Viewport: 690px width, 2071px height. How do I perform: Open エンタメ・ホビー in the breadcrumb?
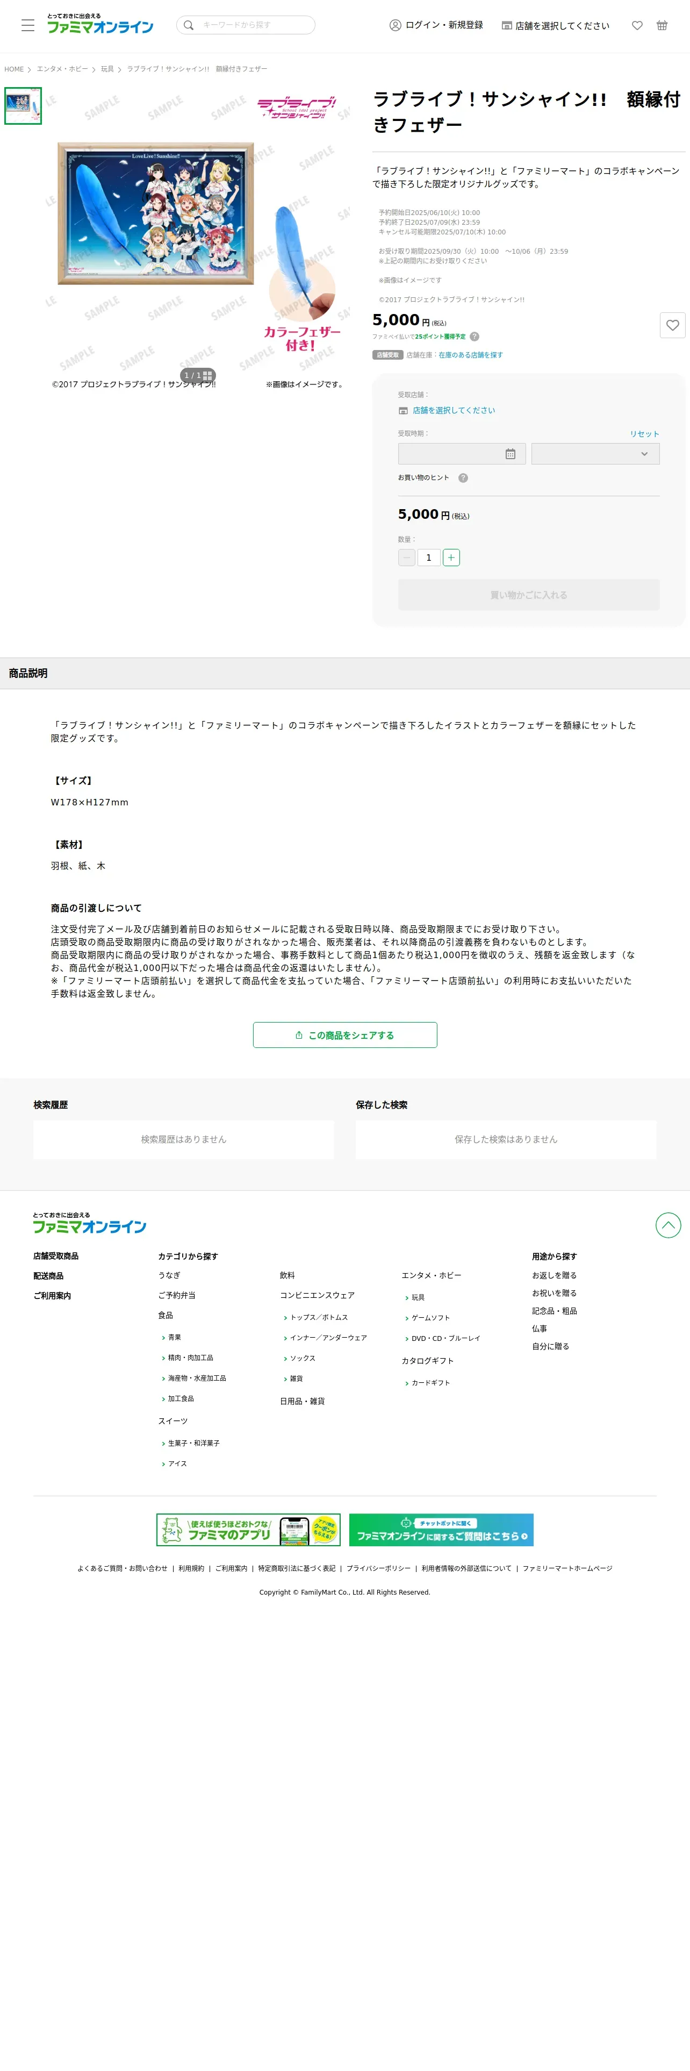coord(63,69)
